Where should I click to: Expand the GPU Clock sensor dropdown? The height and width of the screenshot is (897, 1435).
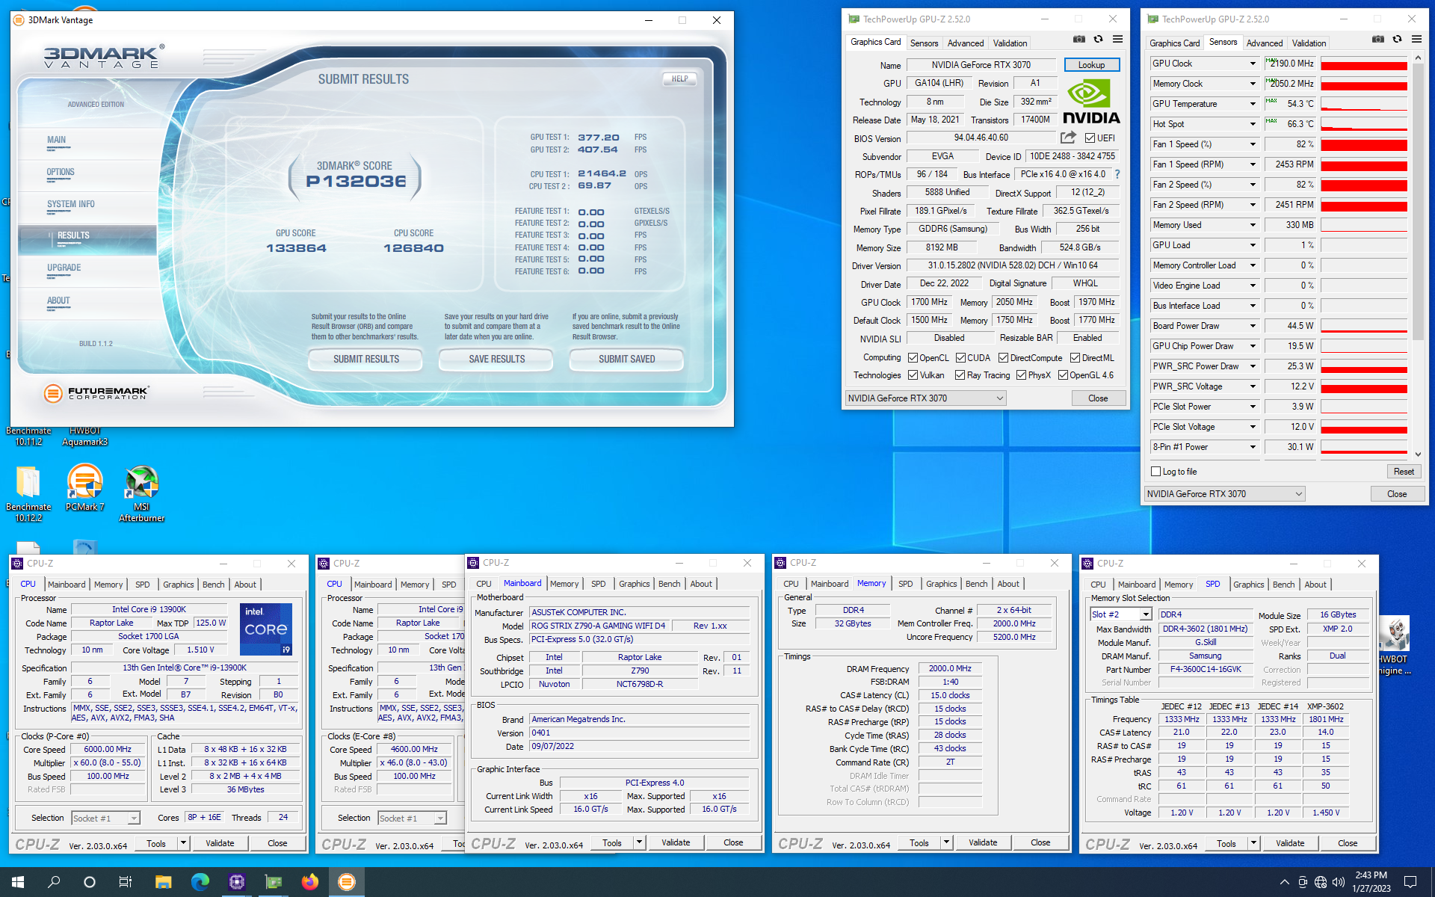tap(1253, 64)
